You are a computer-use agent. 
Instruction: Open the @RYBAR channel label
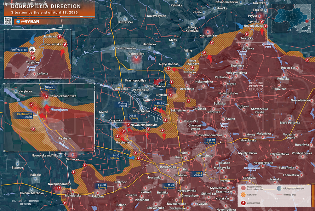coord(30,21)
